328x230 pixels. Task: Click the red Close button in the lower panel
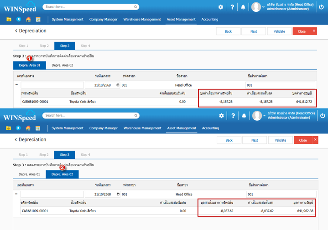pyautogui.click(x=303, y=140)
